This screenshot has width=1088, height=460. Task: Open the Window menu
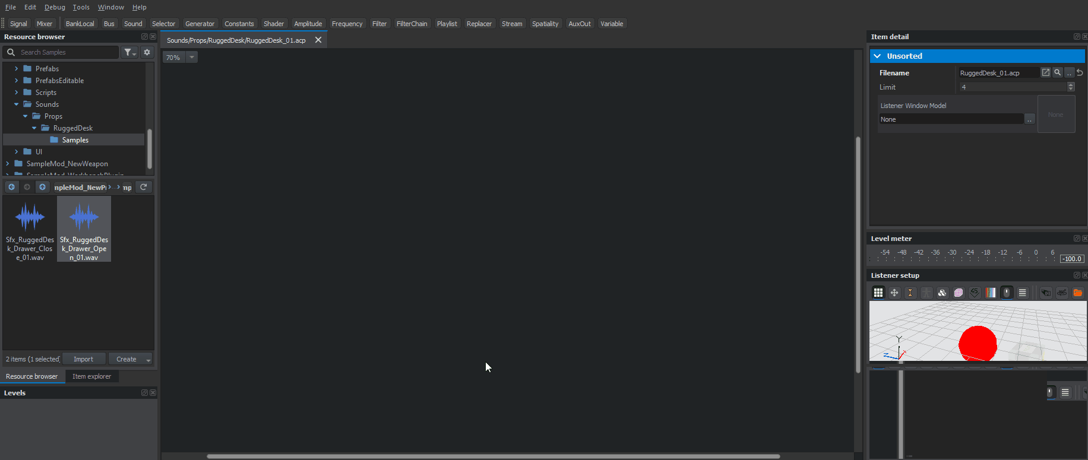click(111, 7)
